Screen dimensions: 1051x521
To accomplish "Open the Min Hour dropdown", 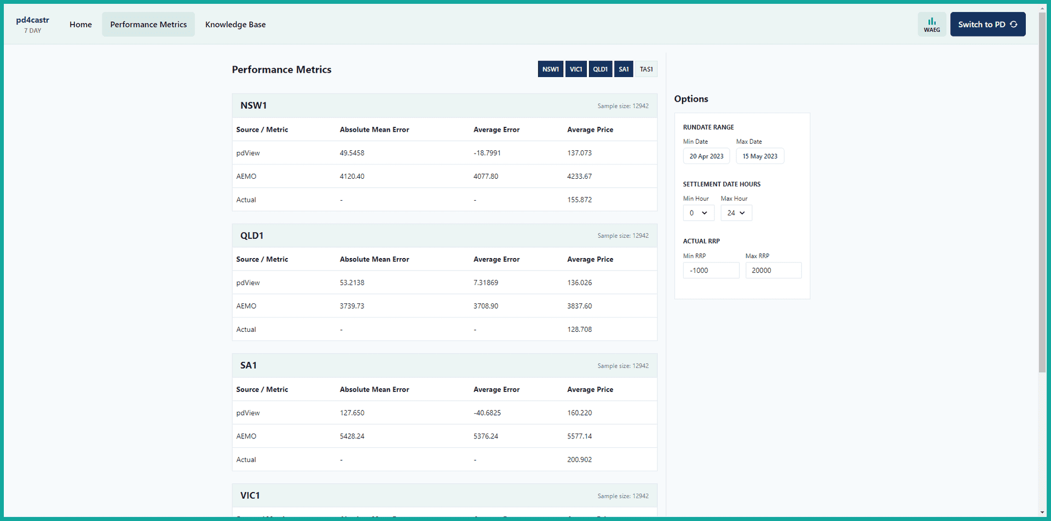I will click(x=698, y=213).
